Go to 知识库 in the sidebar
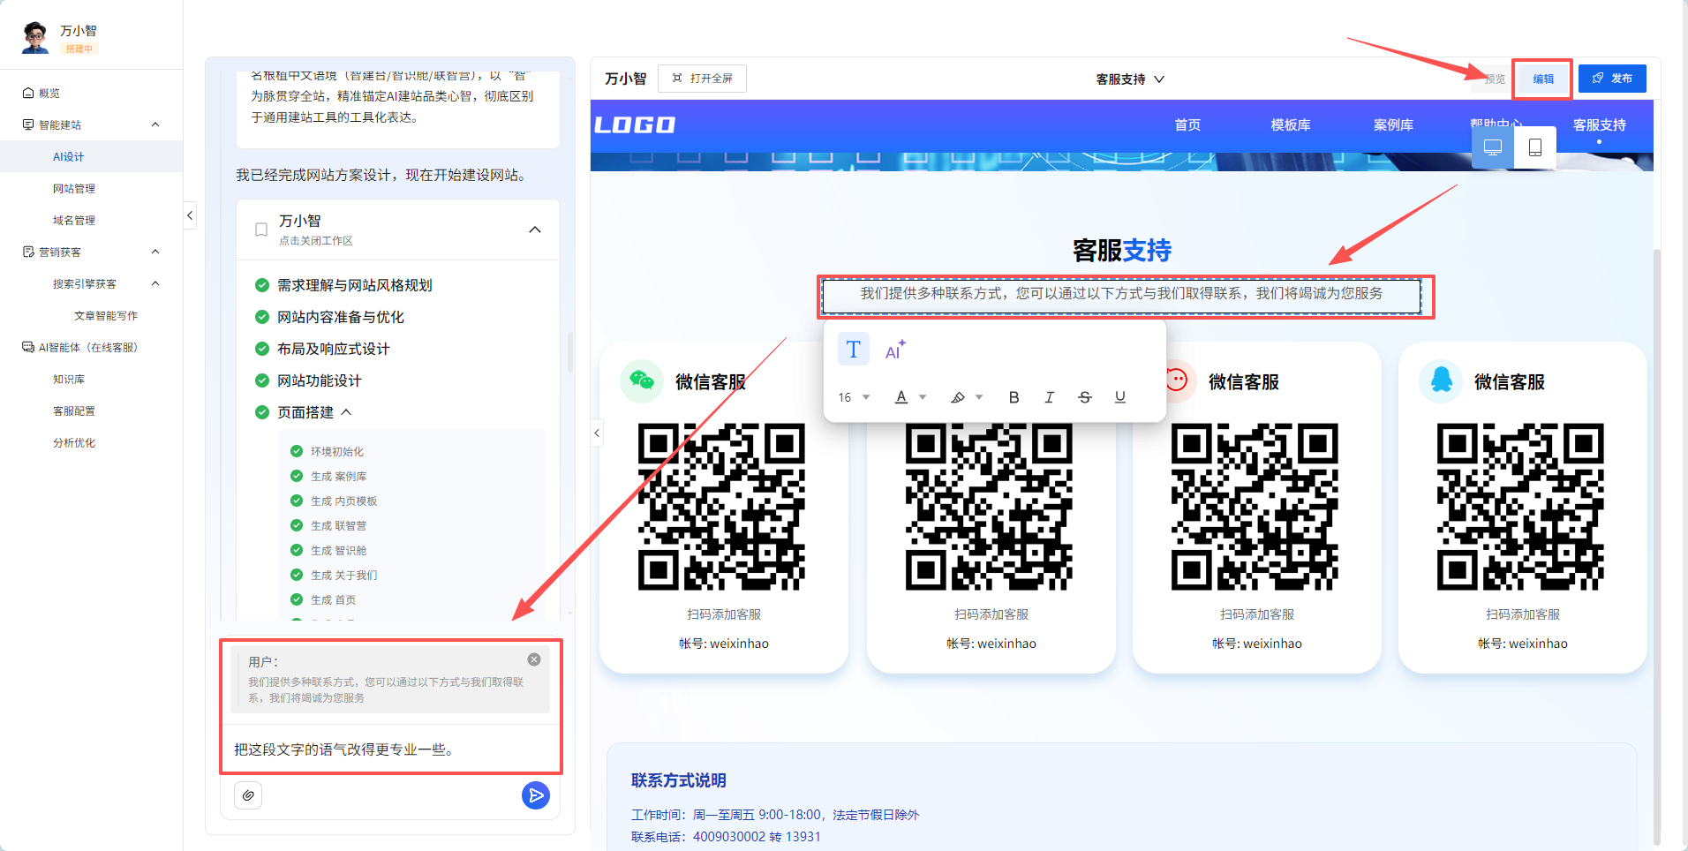Screen dimensions: 1688x851 coord(69,380)
